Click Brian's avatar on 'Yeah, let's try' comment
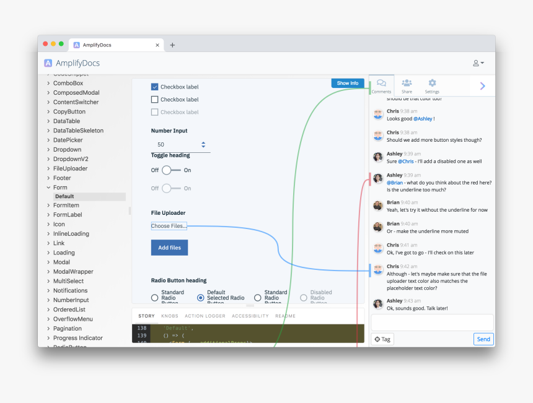Screen dimensions: 533x403 (378, 206)
